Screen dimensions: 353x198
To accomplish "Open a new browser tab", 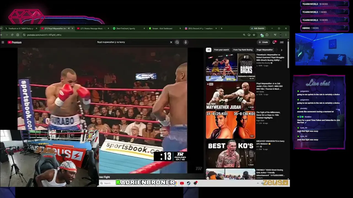I will coord(221,28).
